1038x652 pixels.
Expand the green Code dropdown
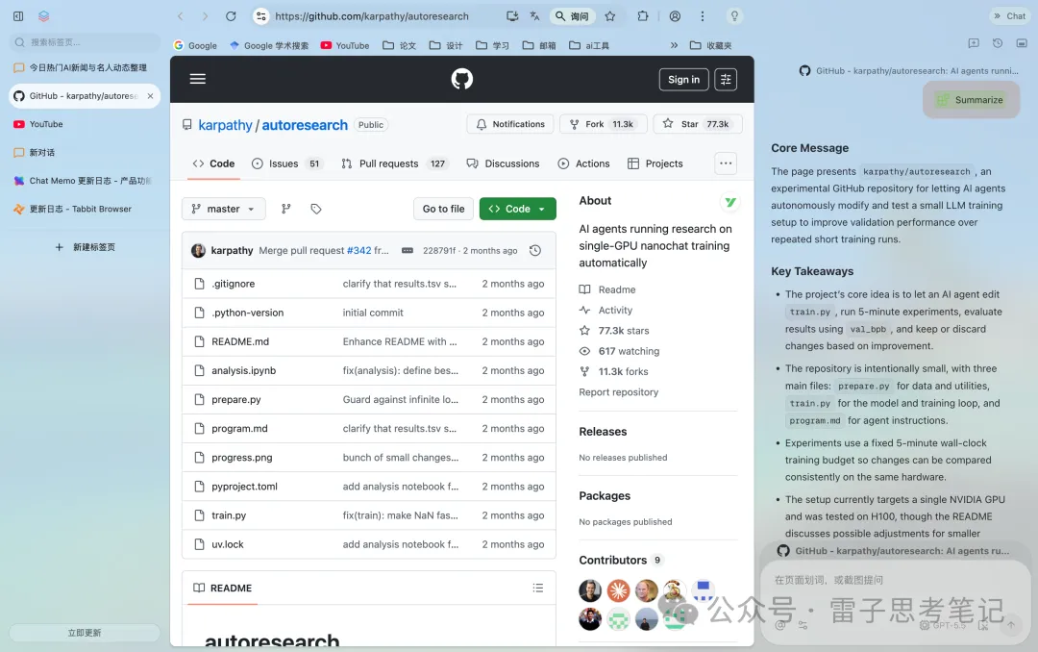[518, 209]
